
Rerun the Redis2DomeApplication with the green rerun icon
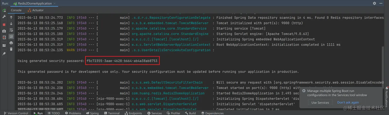pyautogui.click(x=4, y=11)
